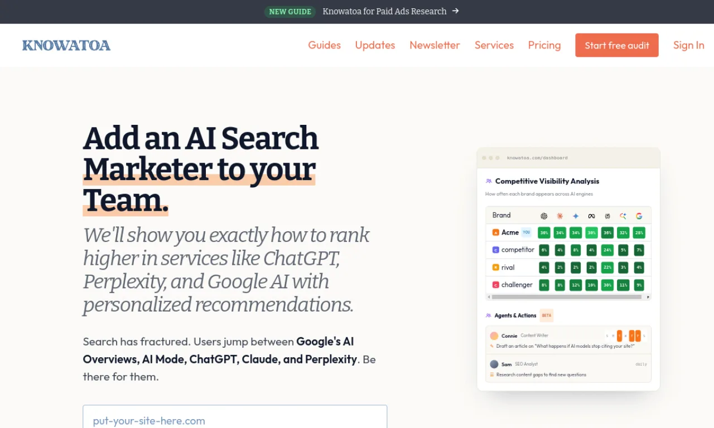Click the Claude engine icon in table header
The height and width of the screenshot is (428, 714).
coord(560,216)
